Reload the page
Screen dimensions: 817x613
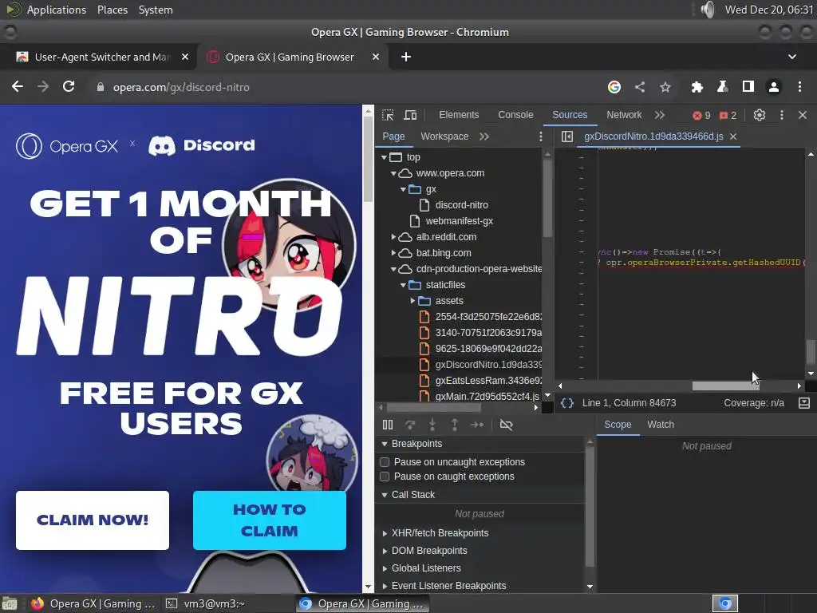pyautogui.click(x=69, y=86)
